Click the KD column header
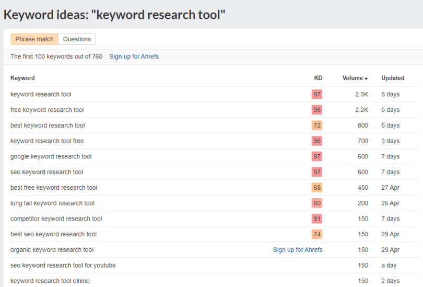This screenshot has height=287, width=423. point(318,78)
